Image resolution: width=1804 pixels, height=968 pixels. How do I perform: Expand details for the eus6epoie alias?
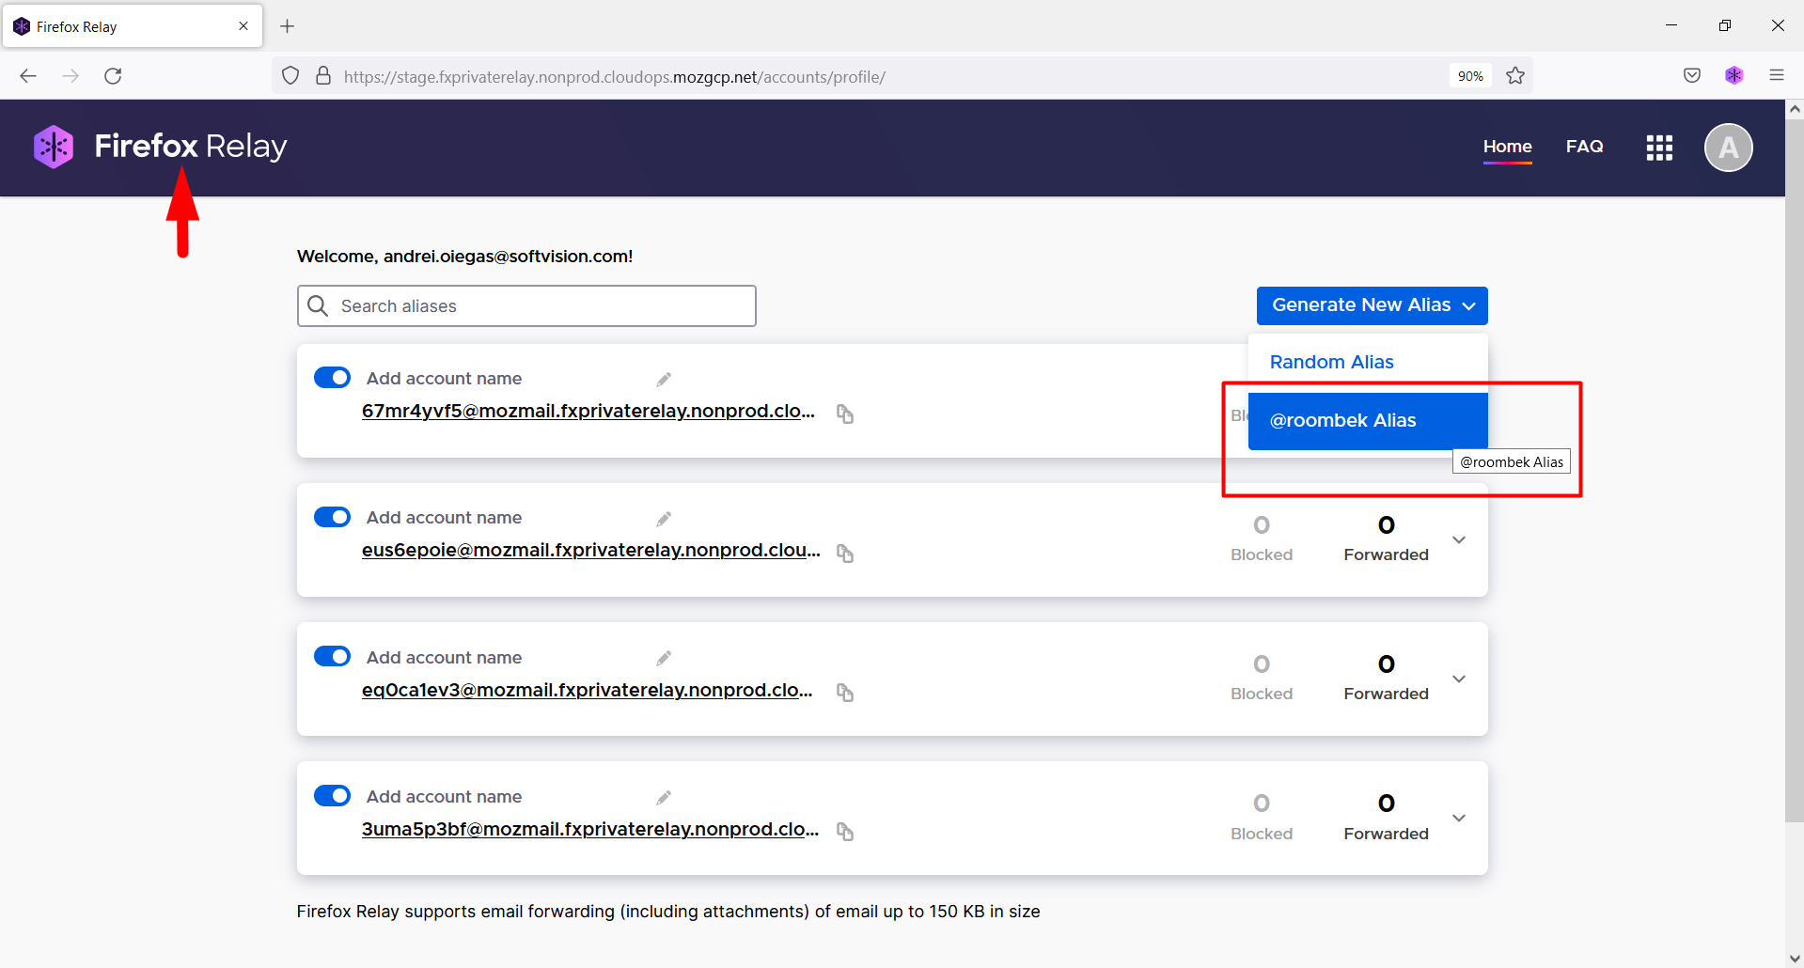1459,539
